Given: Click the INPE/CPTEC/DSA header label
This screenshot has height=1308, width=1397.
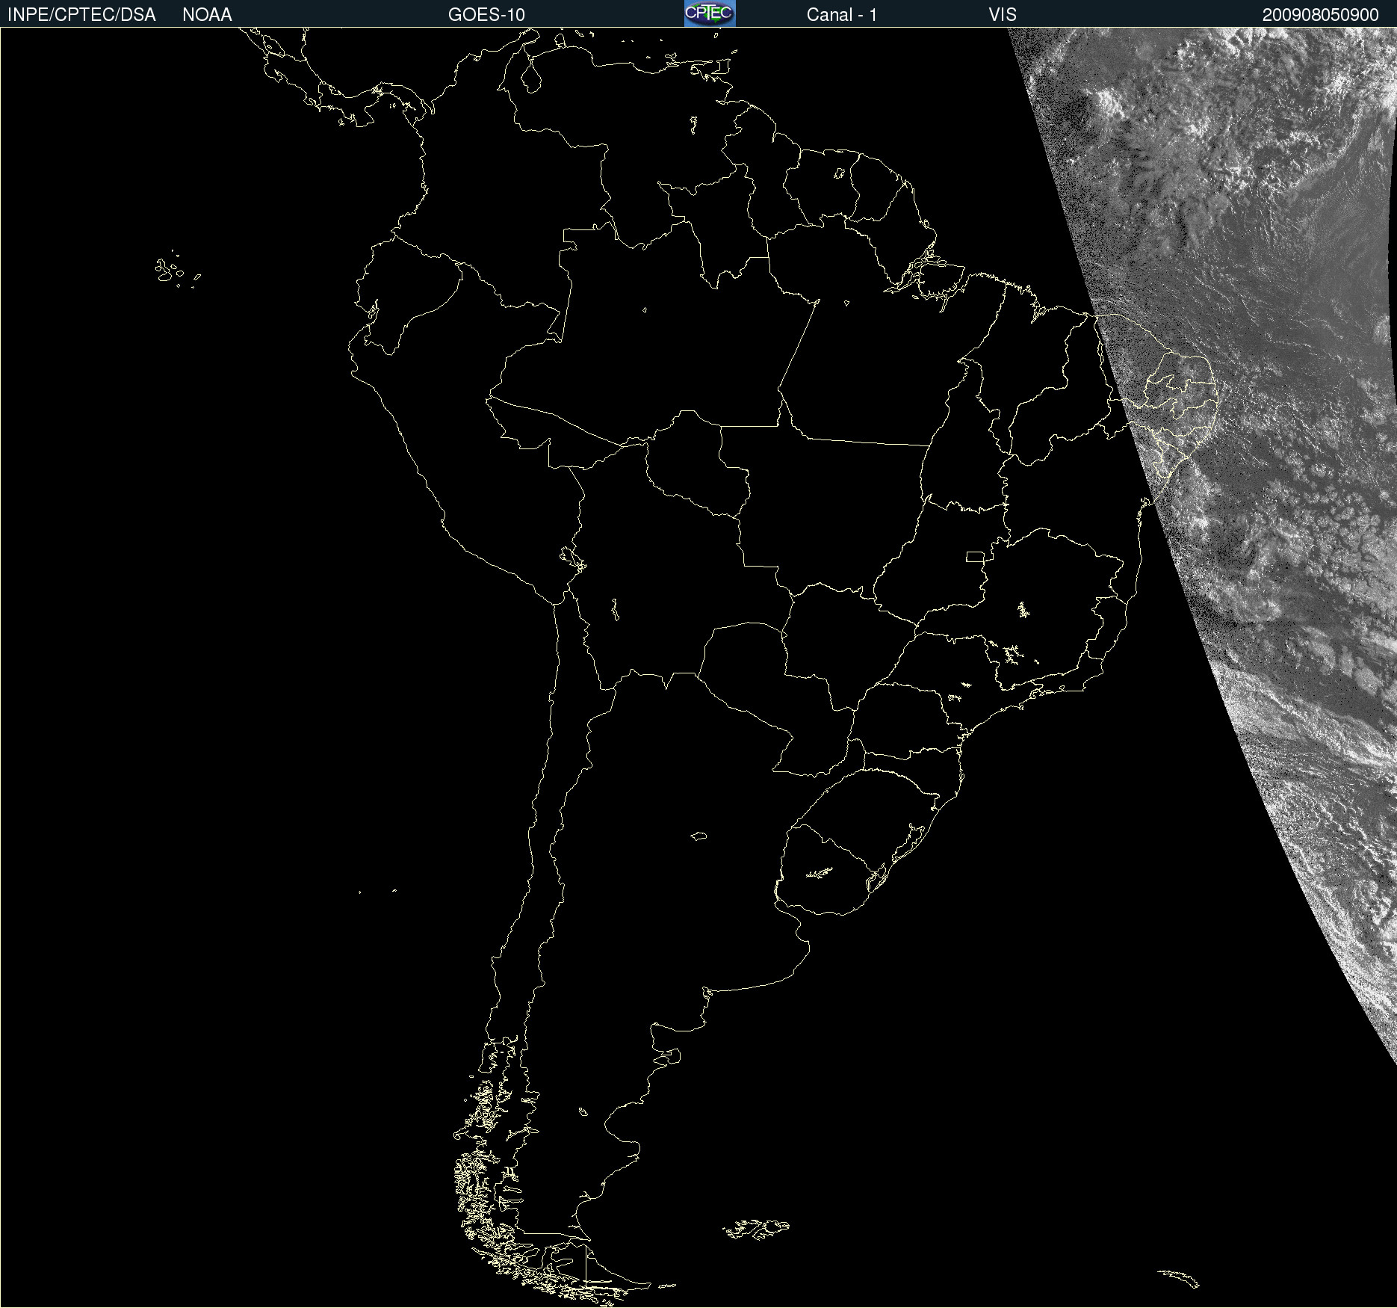Looking at the screenshot, I should click(x=81, y=15).
